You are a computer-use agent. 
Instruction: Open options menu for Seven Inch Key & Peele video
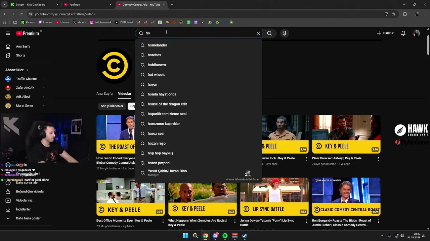point(307,159)
